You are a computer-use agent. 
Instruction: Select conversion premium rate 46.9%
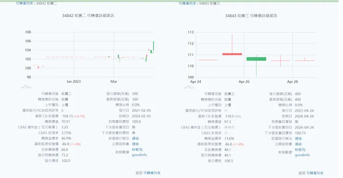click(x=66, y=138)
